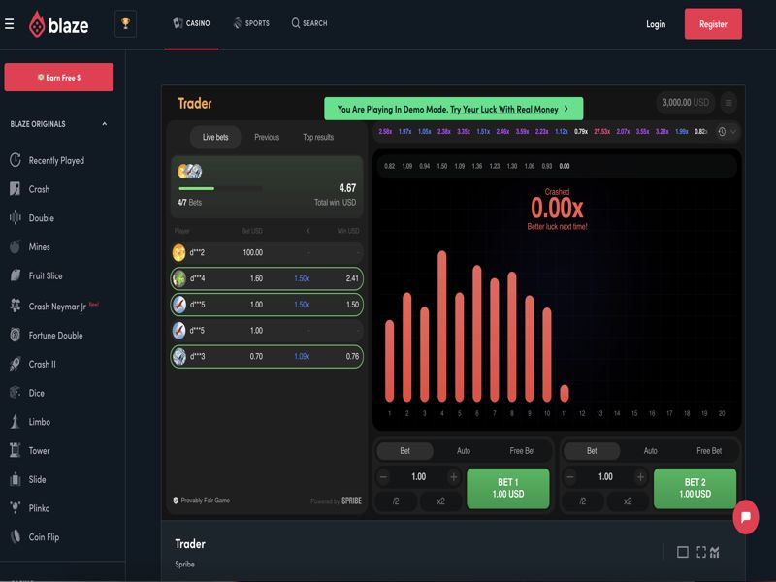Open the Crash game
Screen dimensions: 776x582
pos(30,189)
